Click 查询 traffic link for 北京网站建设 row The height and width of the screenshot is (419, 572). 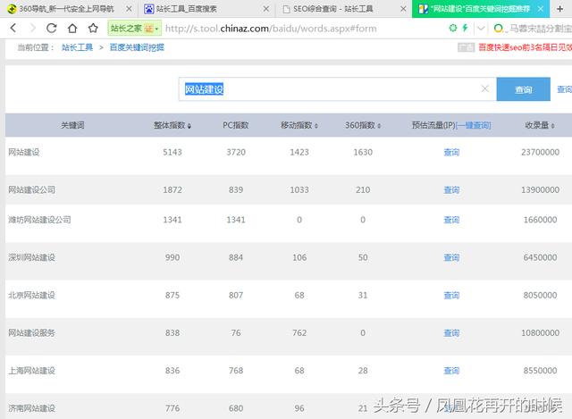click(451, 295)
